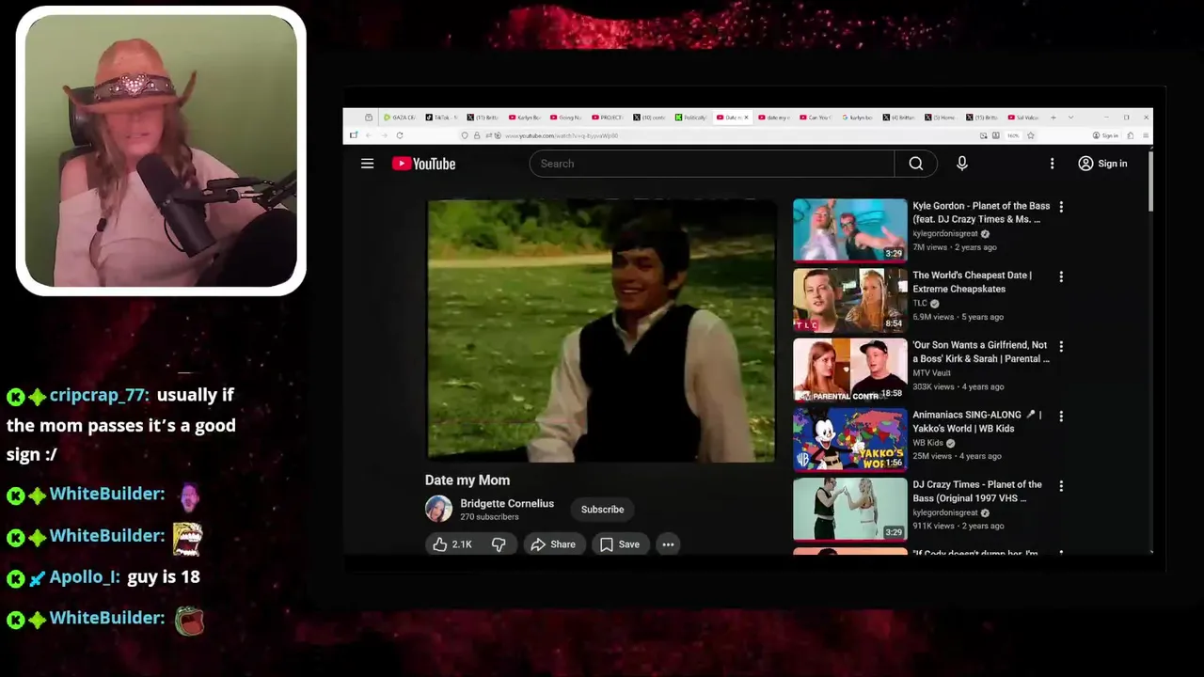Screen dimensions: 1204x677
Task: Switch to the Sal Vulcano browser tab
Action: click(1022, 118)
